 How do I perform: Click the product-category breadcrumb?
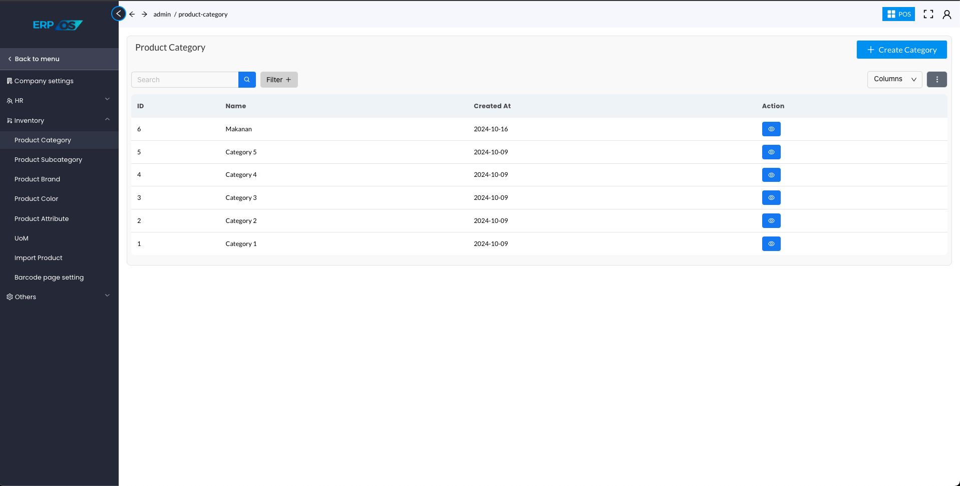click(203, 14)
